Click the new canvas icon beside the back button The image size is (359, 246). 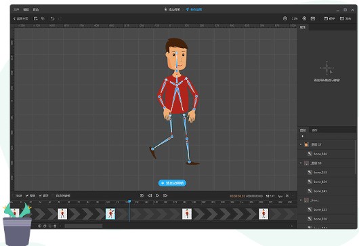coord(35,18)
